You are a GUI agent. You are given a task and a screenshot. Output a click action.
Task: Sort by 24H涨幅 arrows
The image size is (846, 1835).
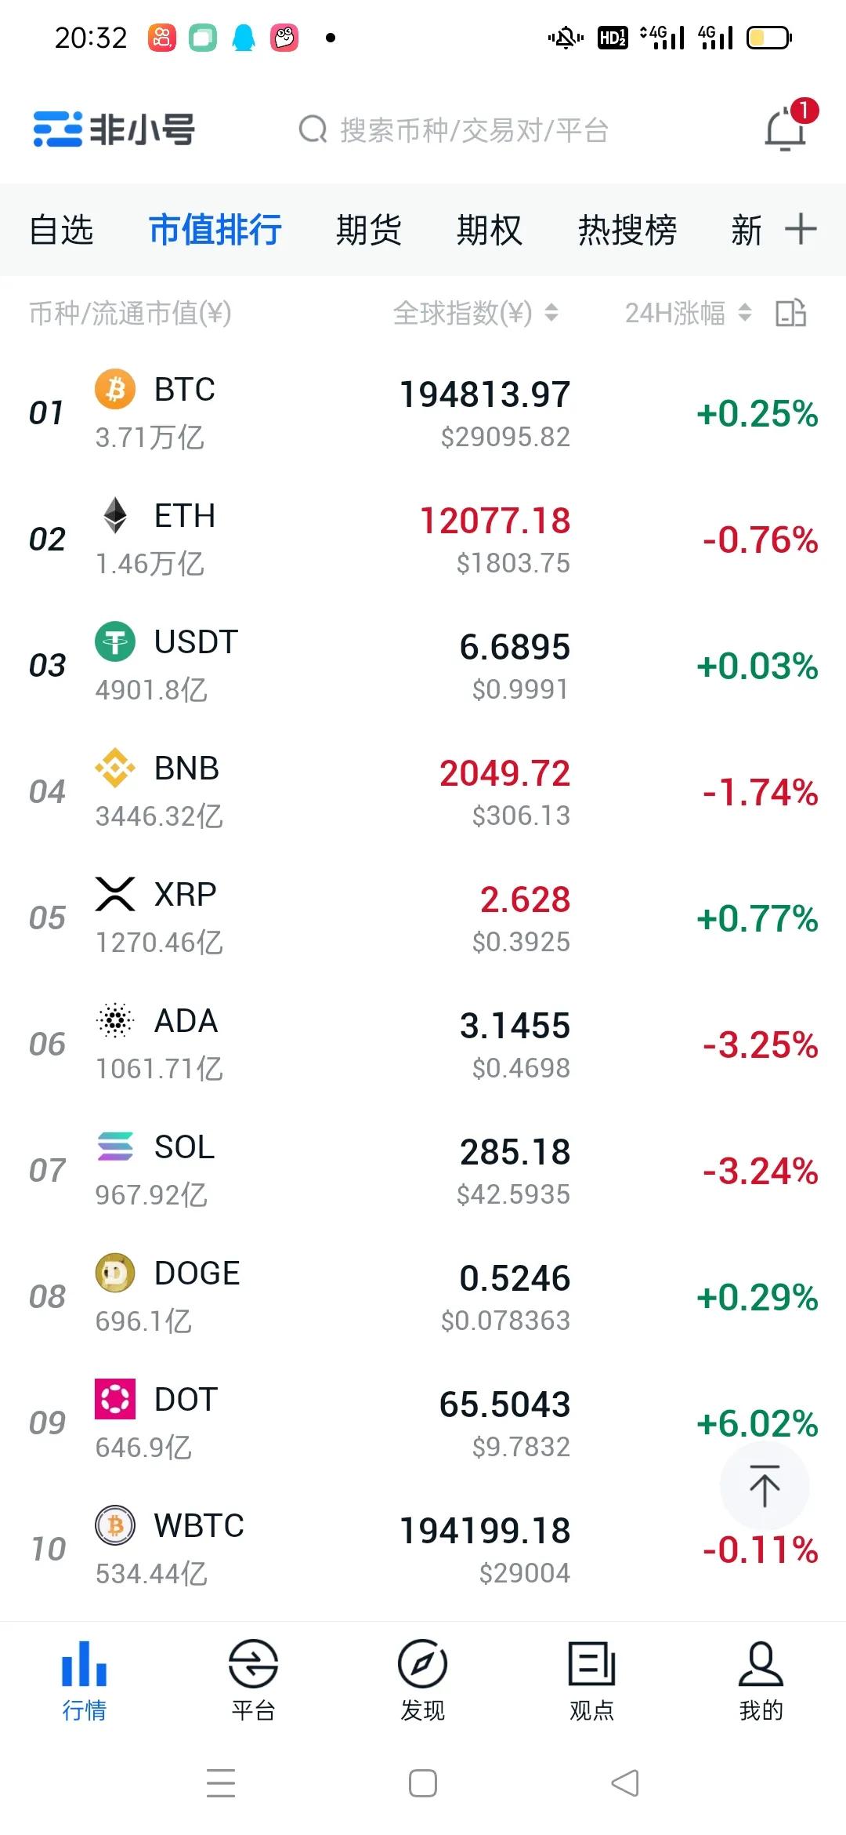[745, 313]
